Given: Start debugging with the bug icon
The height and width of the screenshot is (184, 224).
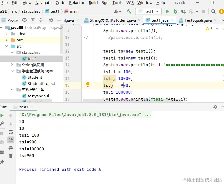Looking at the screenshot, I should click(175, 11).
